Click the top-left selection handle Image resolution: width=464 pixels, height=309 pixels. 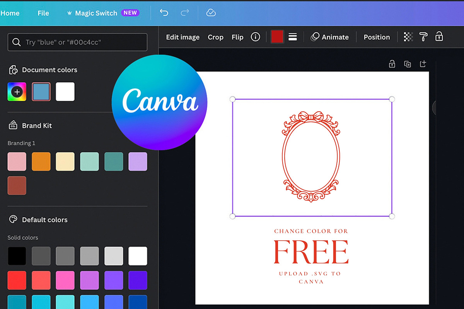point(232,99)
